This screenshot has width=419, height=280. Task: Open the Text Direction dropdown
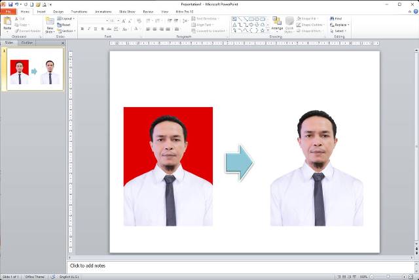(205, 19)
